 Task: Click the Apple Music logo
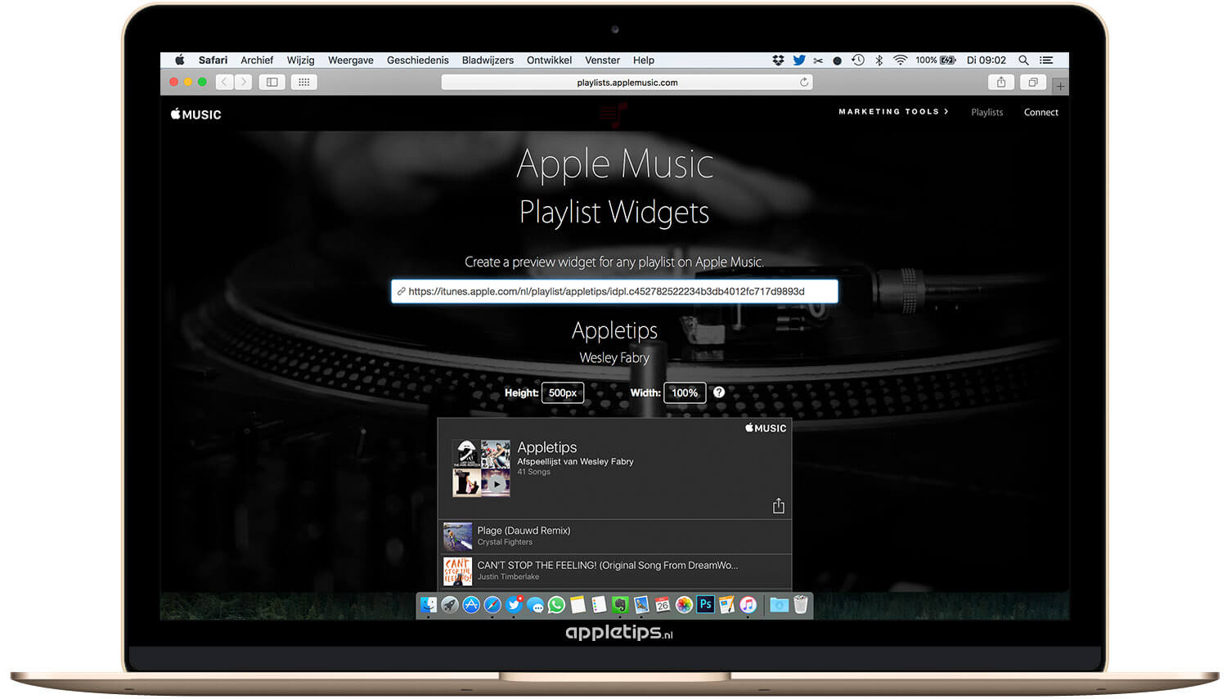point(195,114)
